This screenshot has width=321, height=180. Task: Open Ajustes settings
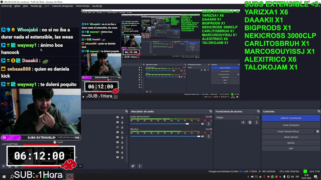291,143
